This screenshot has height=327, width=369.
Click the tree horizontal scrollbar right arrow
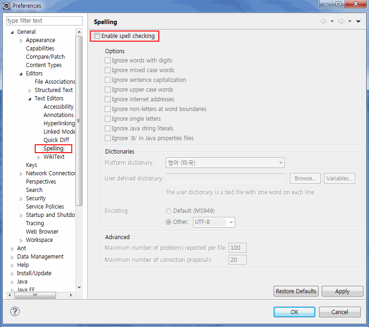pyautogui.click(x=71, y=295)
